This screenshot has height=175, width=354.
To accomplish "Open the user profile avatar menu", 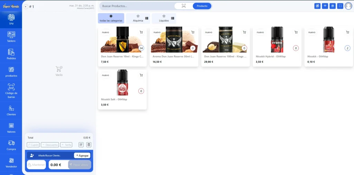I will 348,6.
